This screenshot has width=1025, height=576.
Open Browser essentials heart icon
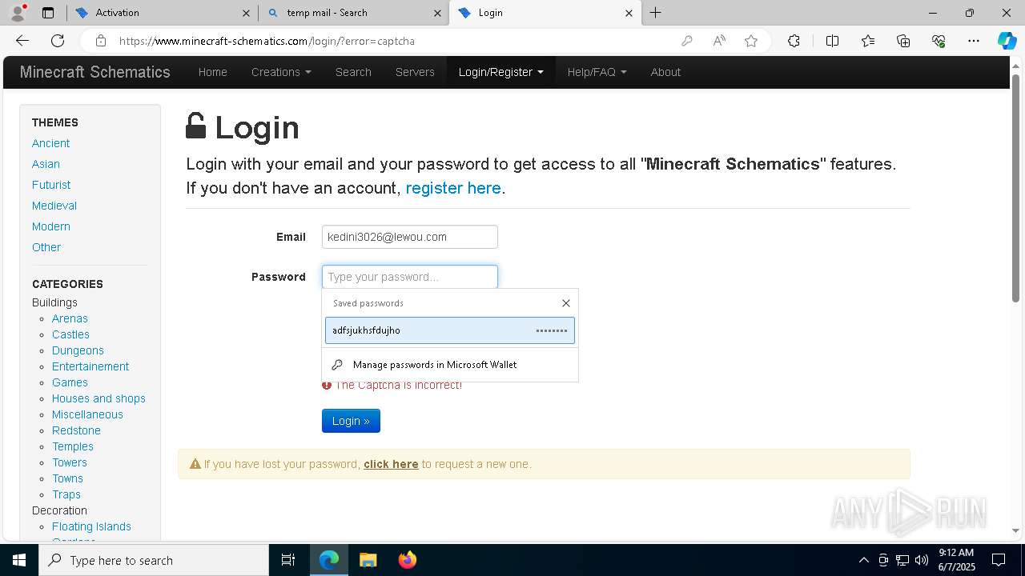click(939, 41)
